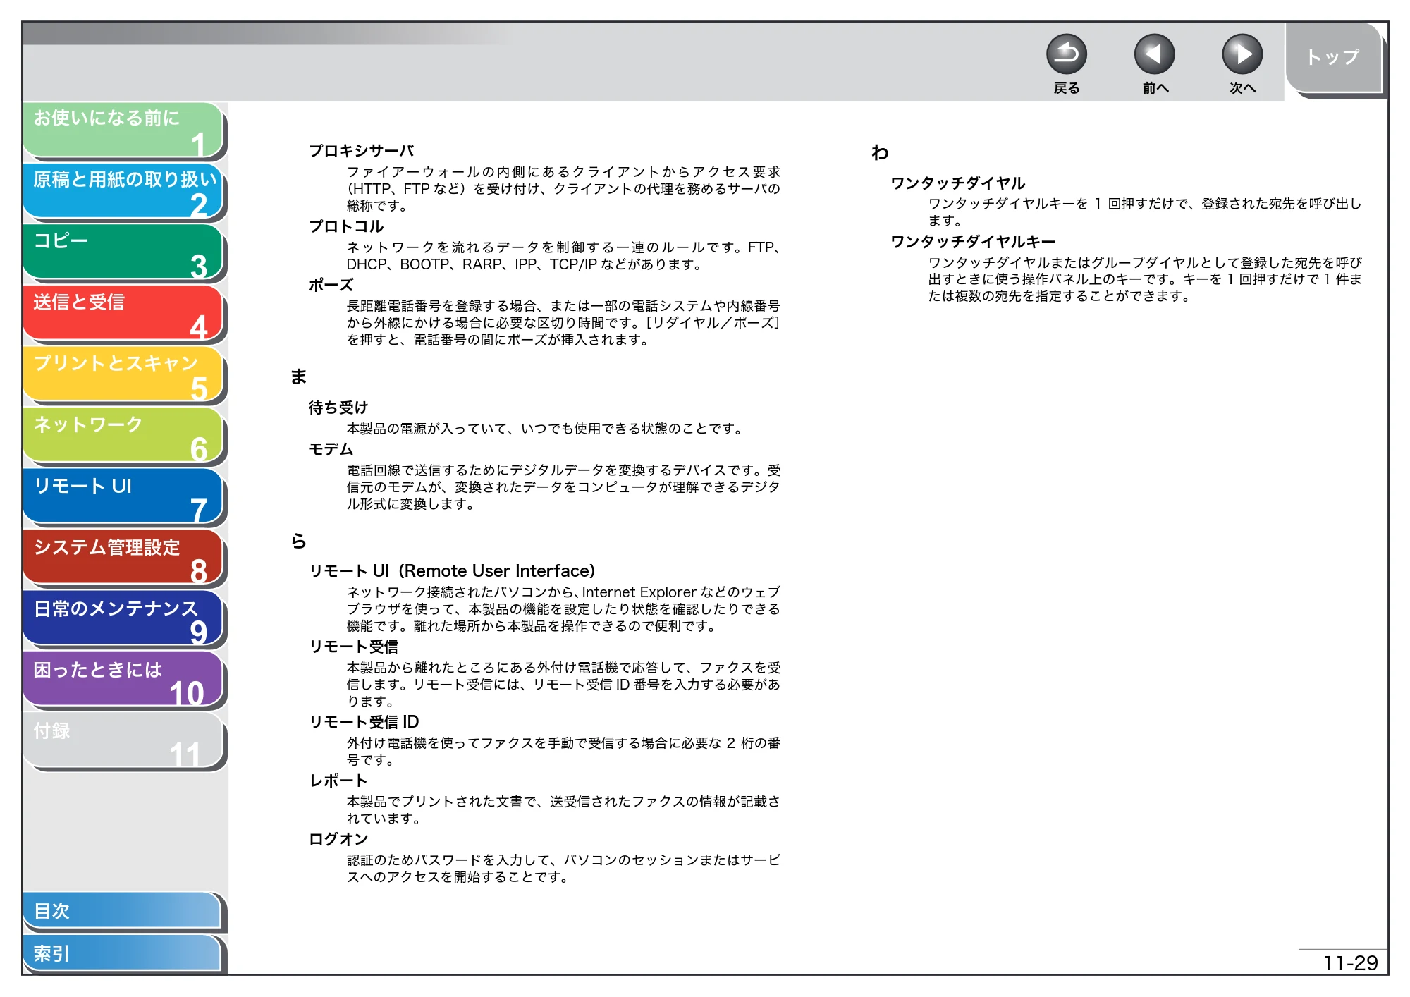The height and width of the screenshot is (997, 1410).
Task: Click the glossary term プロキシサーバ
Action: point(361,151)
